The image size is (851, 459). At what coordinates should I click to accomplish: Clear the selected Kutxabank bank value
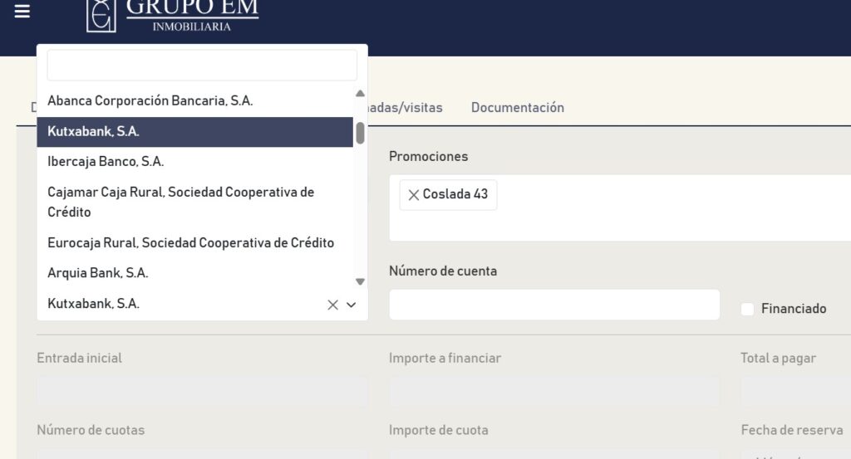click(x=332, y=305)
